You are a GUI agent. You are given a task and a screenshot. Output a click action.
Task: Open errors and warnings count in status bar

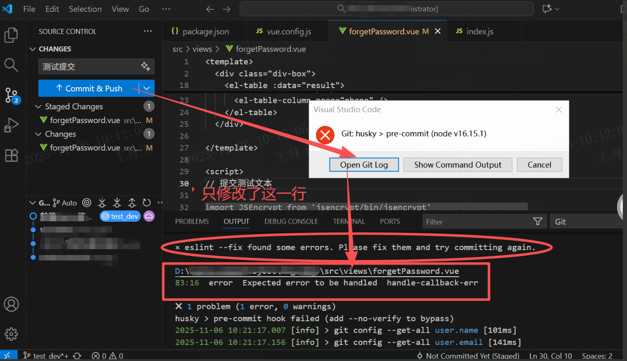[107, 356]
